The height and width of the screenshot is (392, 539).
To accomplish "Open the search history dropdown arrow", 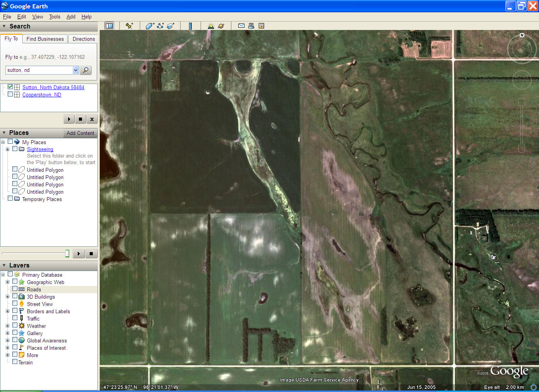I will (75, 70).
